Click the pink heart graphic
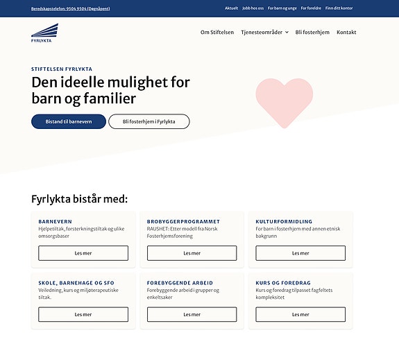Screen dimensions: 399x344 point(285,103)
